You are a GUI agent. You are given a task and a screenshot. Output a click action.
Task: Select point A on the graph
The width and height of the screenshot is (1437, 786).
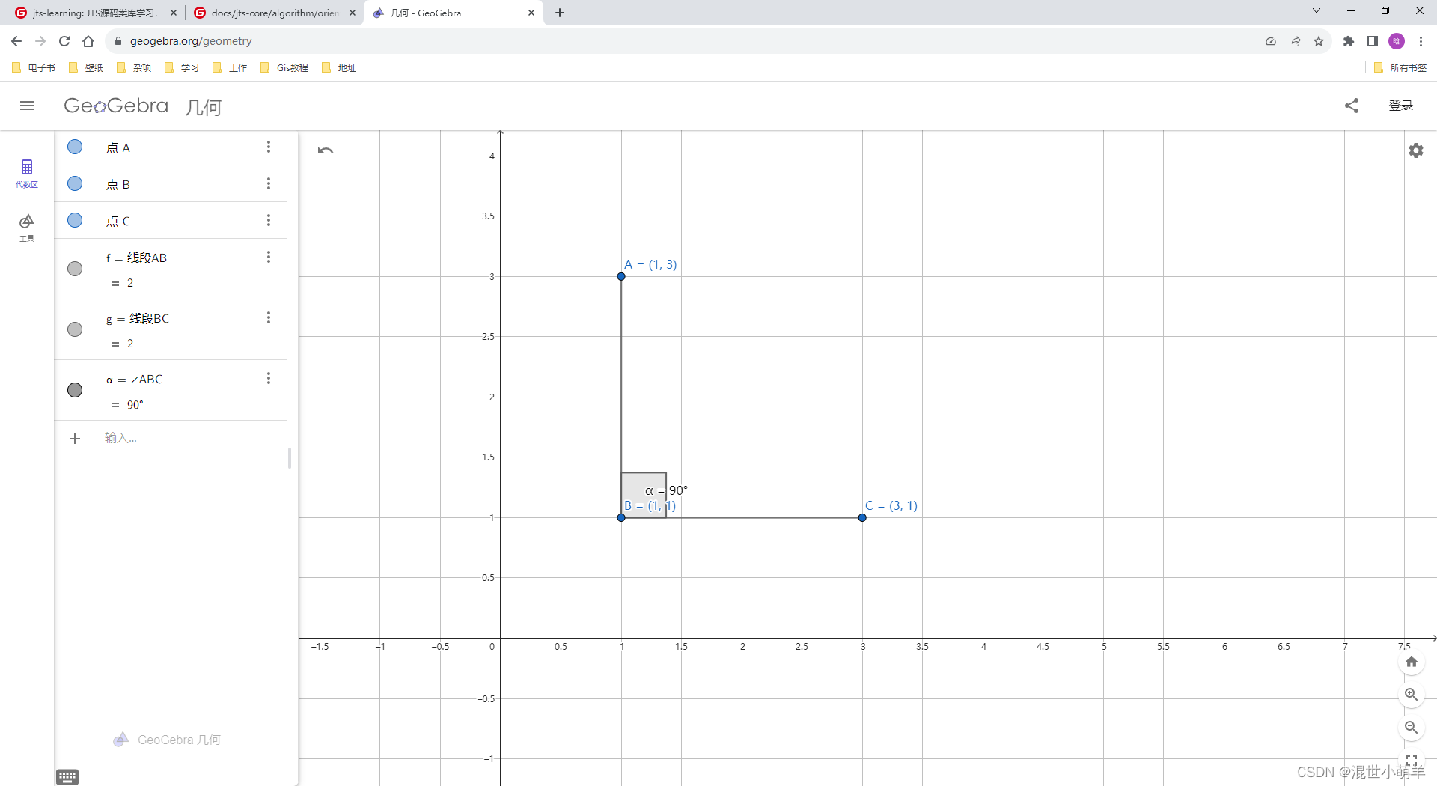coord(621,276)
